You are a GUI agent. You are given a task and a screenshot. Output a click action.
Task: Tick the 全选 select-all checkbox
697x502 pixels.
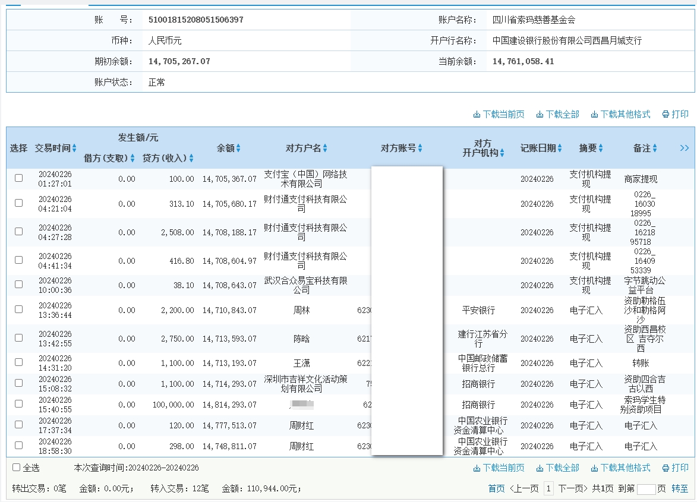(17, 468)
